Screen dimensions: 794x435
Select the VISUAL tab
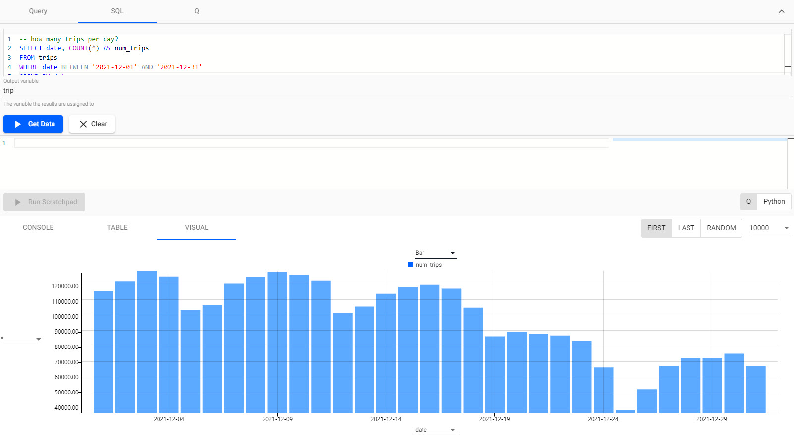click(x=197, y=227)
